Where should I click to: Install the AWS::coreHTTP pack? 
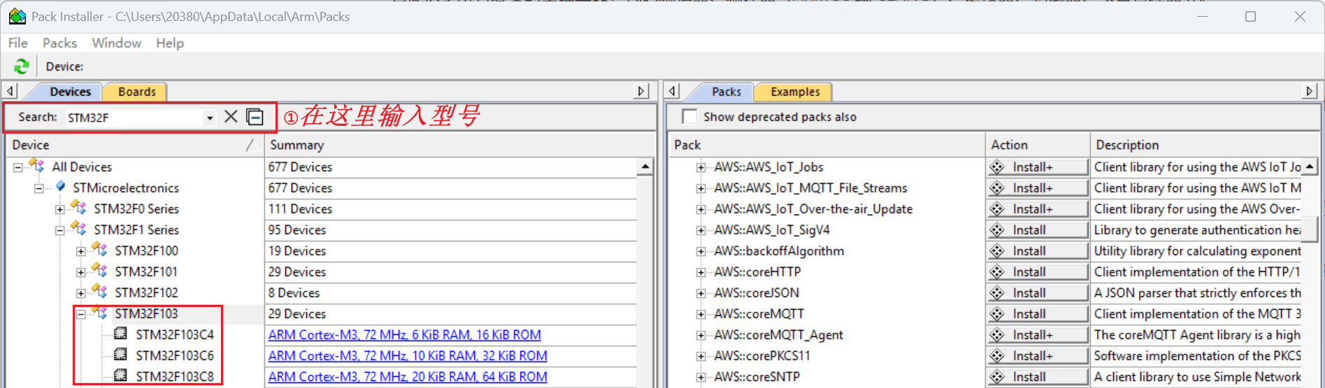pyautogui.click(x=1037, y=272)
